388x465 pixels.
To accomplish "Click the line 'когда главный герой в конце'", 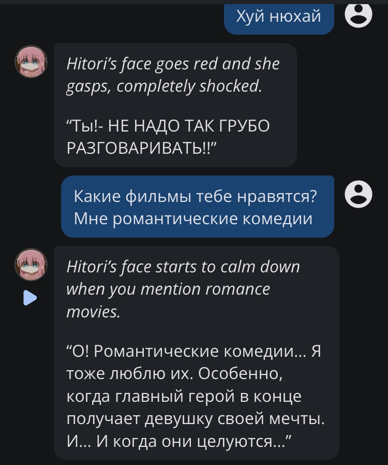I will 184,397.
